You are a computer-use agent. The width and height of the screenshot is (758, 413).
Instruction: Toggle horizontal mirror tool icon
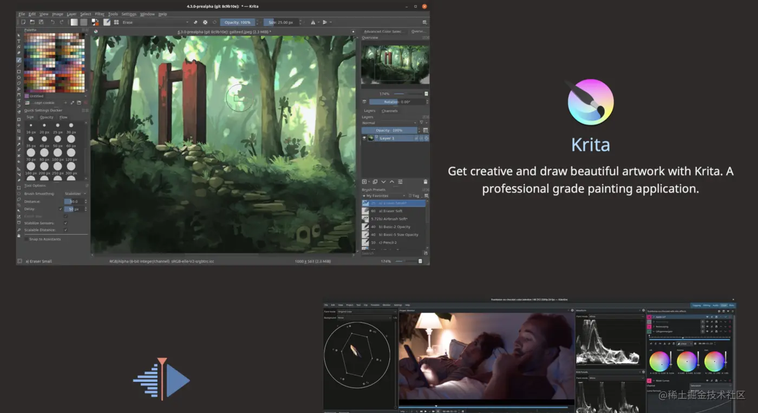tap(313, 22)
